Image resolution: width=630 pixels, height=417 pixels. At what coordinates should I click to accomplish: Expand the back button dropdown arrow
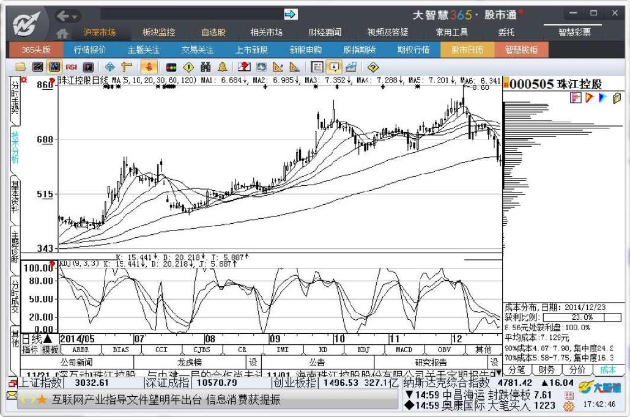(75, 17)
